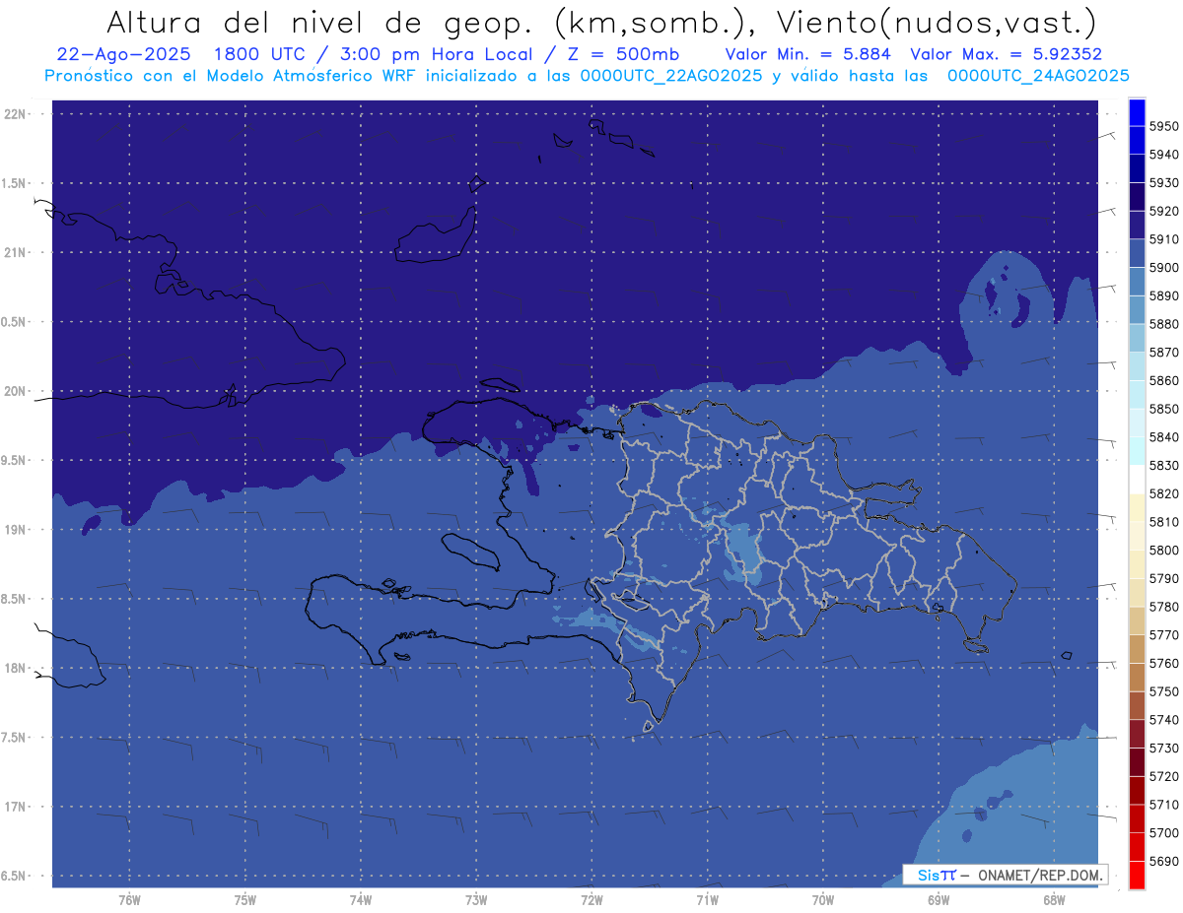
Task: Click the legend value '5950'
Action: (x=1164, y=126)
